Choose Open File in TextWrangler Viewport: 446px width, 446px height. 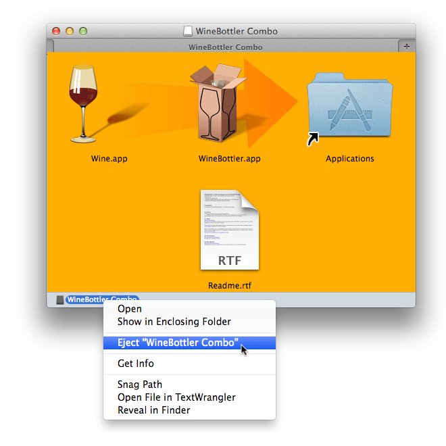click(x=189, y=397)
